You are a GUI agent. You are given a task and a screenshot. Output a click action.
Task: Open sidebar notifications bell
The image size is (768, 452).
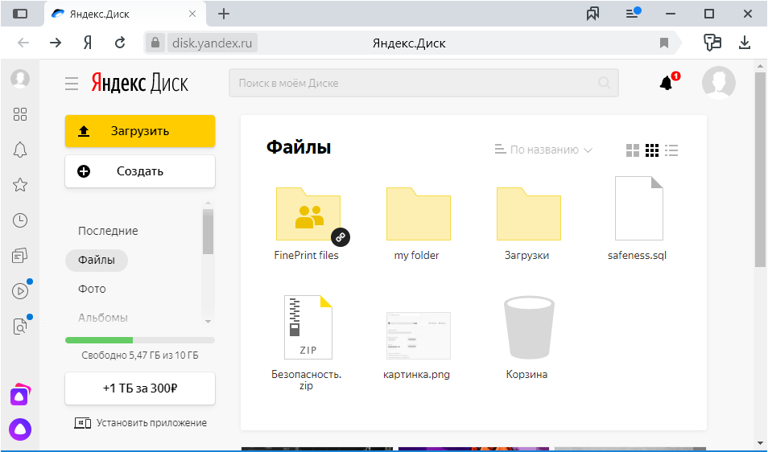point(20,150)
